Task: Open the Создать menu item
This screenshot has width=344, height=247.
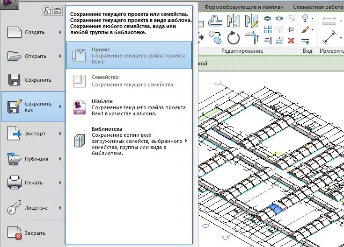Action: [x=33, y=32]
